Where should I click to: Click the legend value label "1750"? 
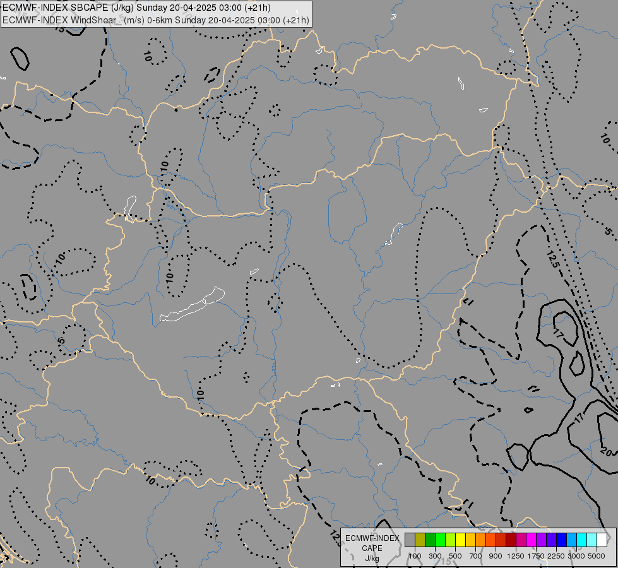(x=536, y=556)
